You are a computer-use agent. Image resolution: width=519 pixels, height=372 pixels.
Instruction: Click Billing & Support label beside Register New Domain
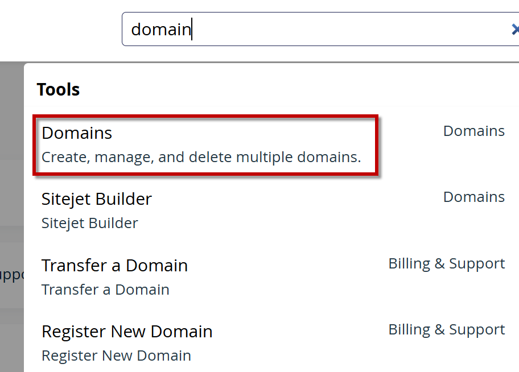coord(446,329)
